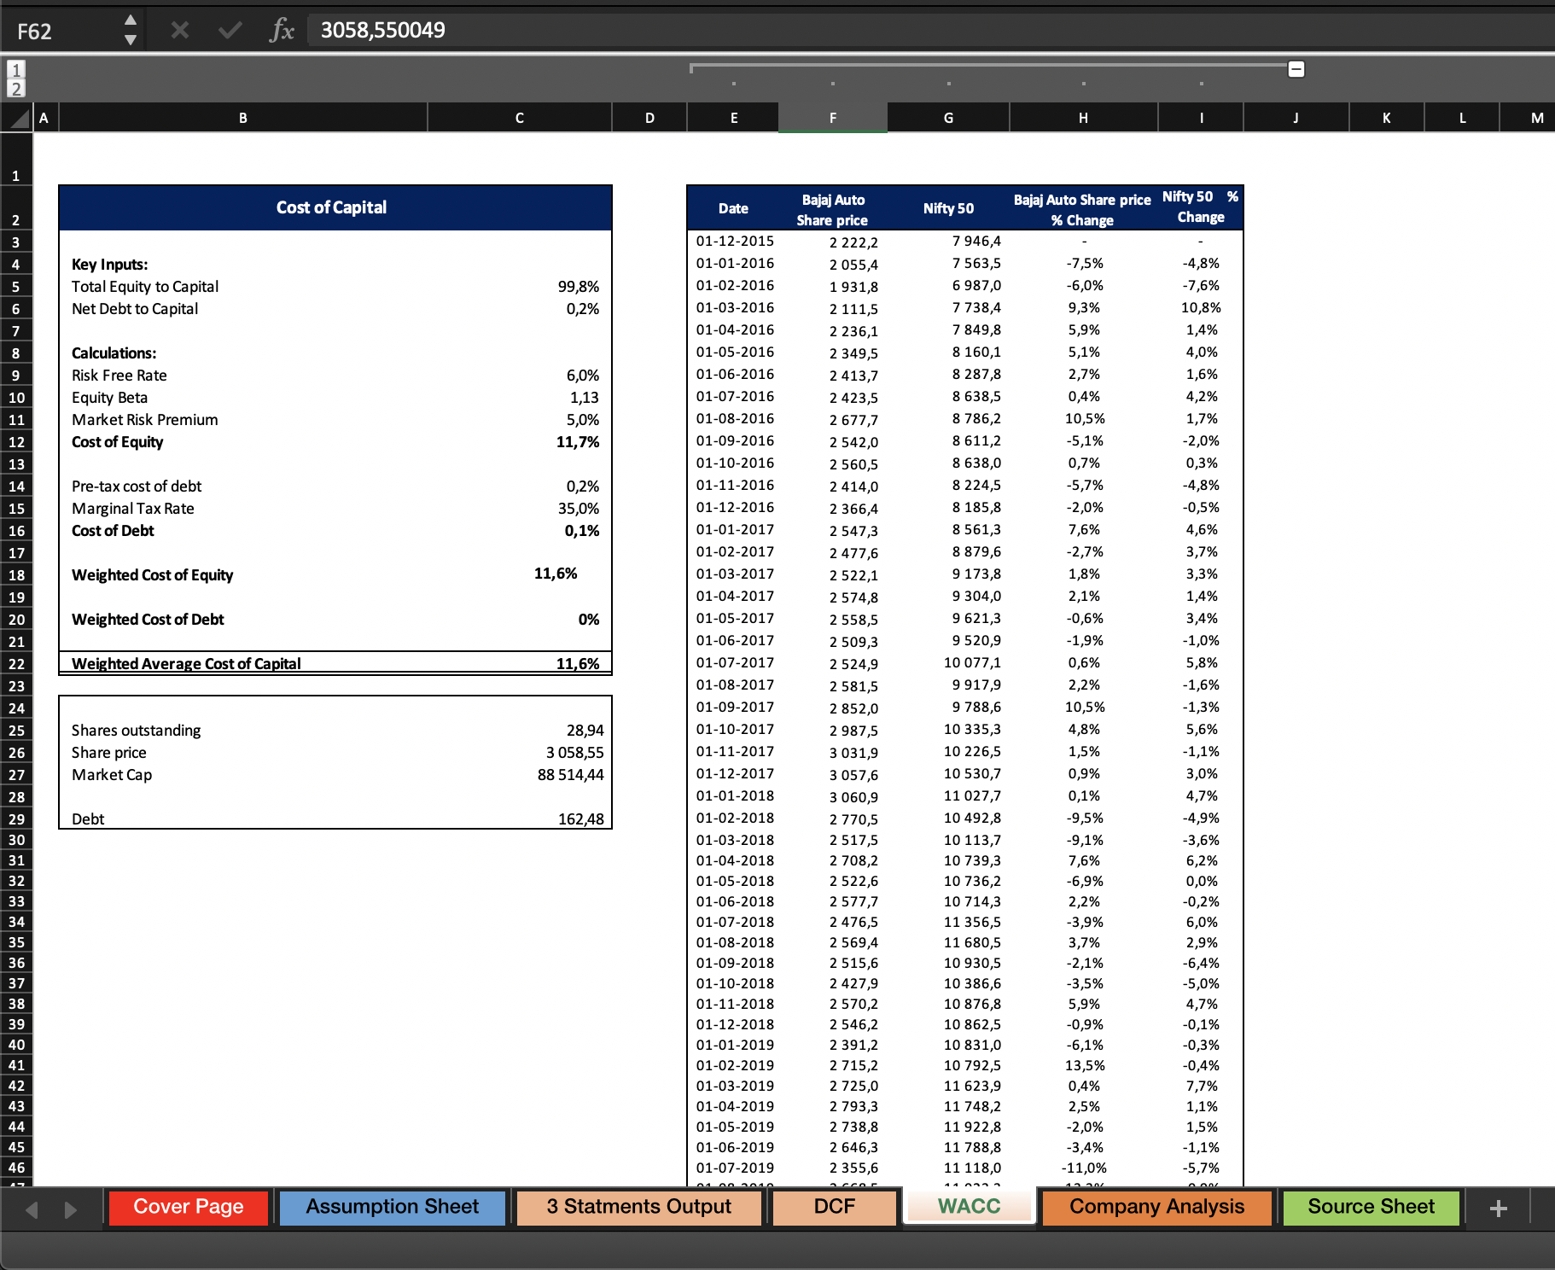Select the Weighted Cost of Debt value 0%
The width and height of the screenshot is (1555, 1270).
click(x=589, y=620)
